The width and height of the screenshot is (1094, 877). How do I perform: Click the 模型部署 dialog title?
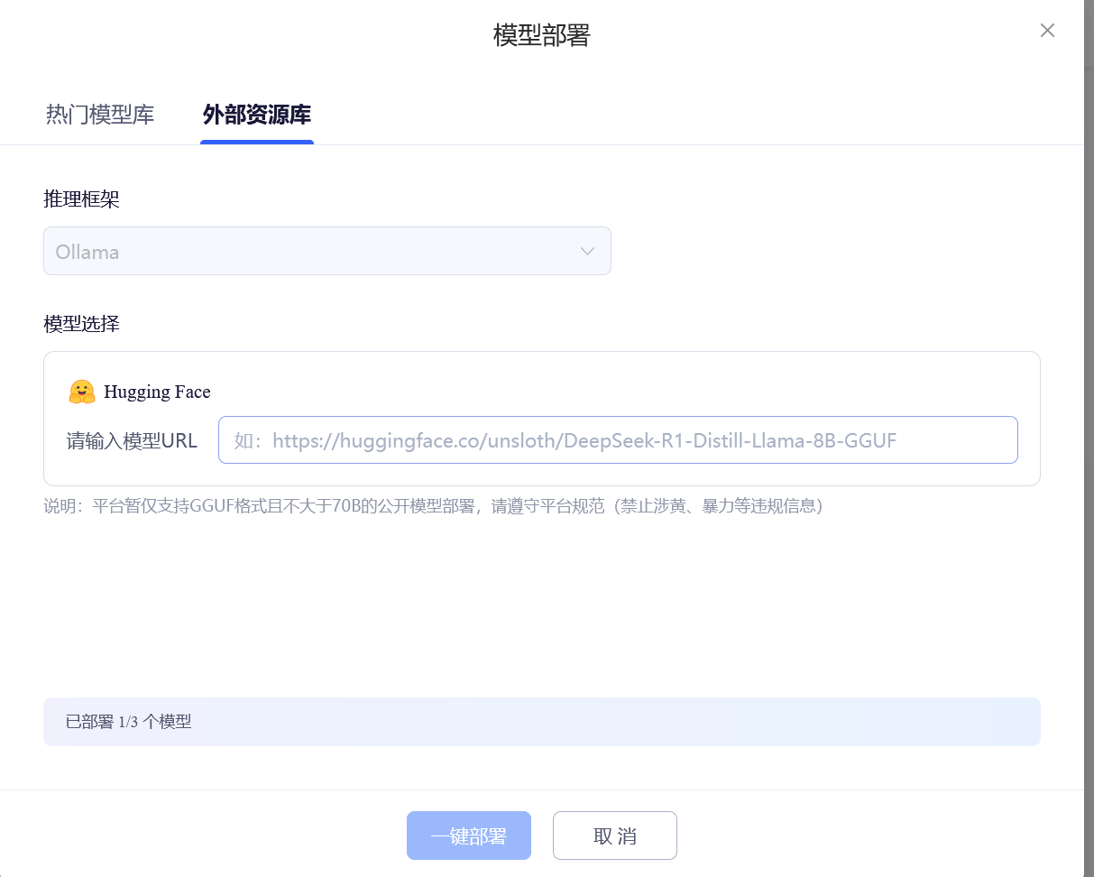click(x=541, y=35)
